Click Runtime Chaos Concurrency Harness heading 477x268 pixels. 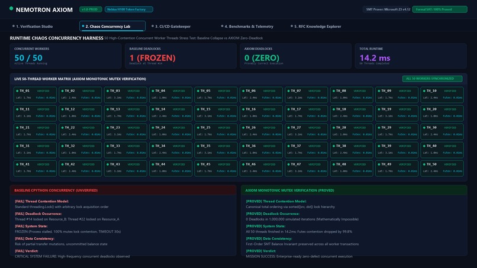coord(56,38)
